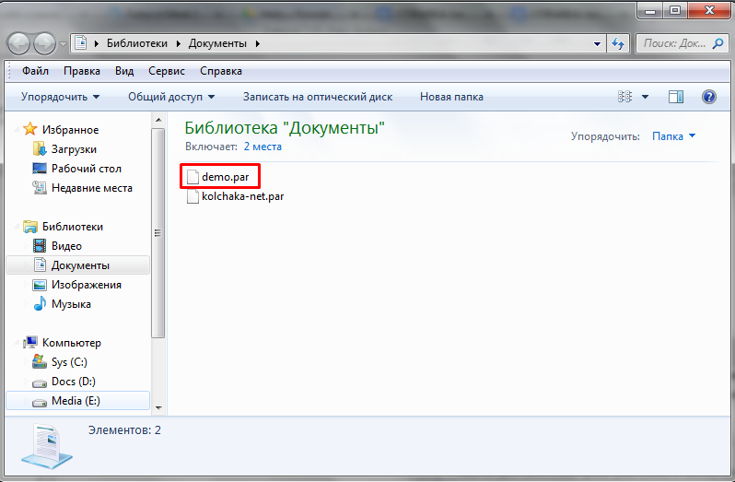Click the navigation pane scroll down arrow
Viewport: 735px width, 482px height.
coord(158,408)
